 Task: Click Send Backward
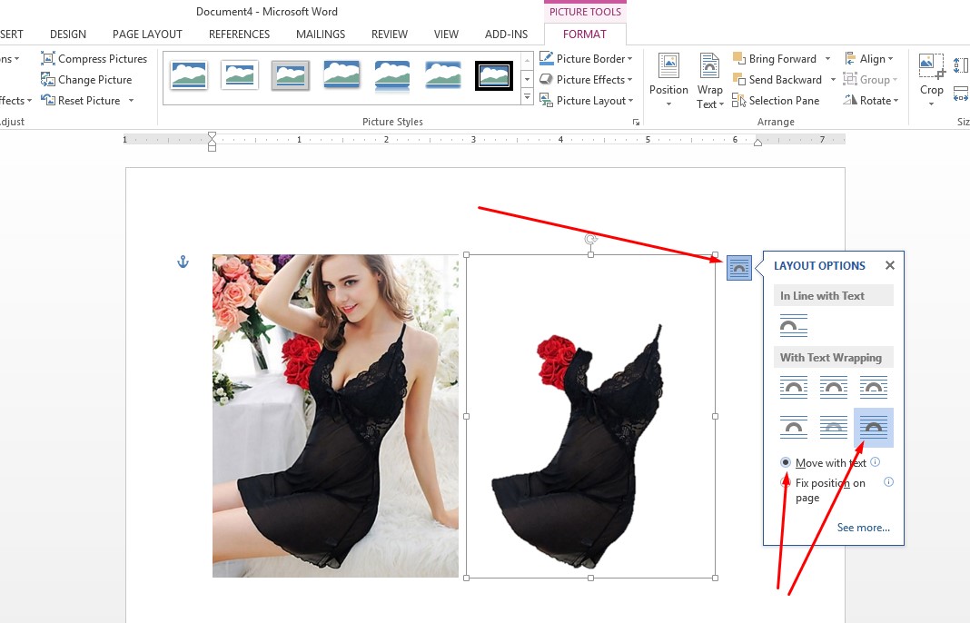[777, 80]
